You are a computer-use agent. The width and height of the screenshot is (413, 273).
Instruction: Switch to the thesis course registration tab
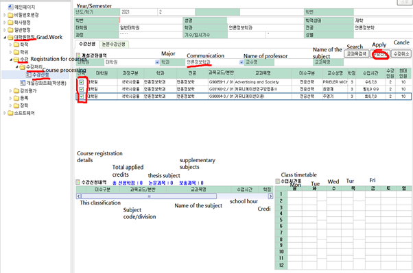click(114, 44)
